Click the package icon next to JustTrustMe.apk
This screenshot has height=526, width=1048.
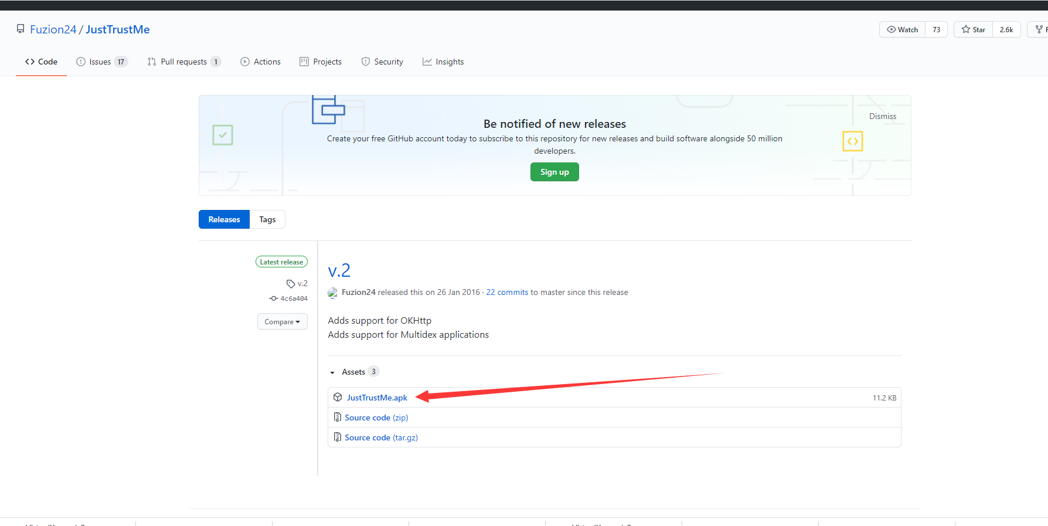pos(338,398)
